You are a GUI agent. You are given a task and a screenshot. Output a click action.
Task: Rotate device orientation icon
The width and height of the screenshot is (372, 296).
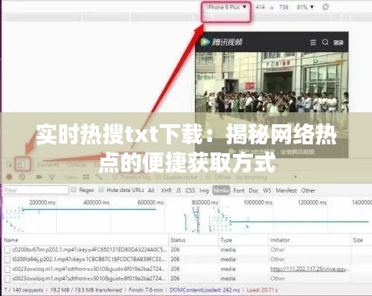[x=325, y=7]
